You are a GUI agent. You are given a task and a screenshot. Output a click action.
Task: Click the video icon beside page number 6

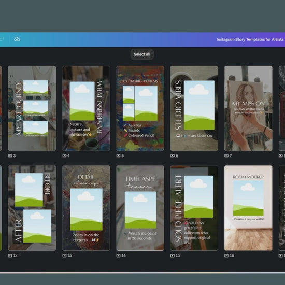tap(173, 156)
